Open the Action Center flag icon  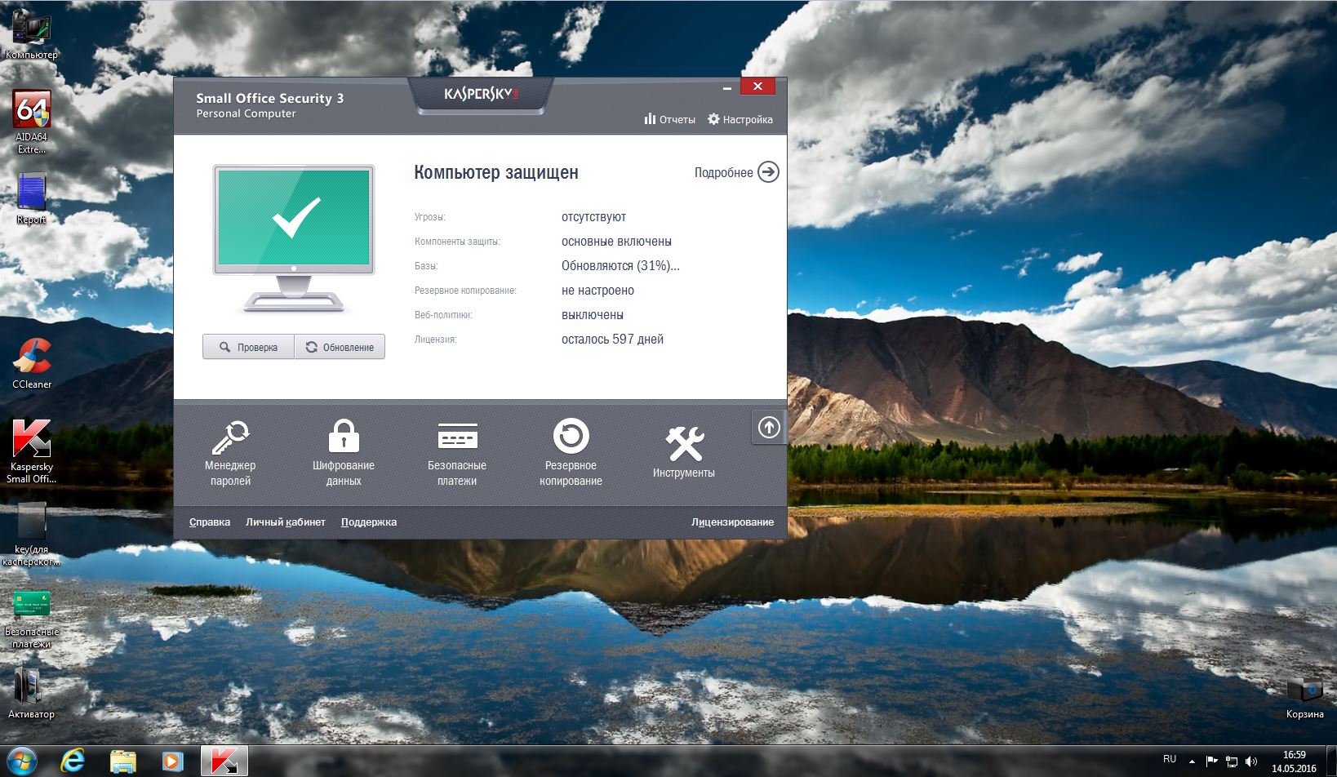coord(1212,761)
